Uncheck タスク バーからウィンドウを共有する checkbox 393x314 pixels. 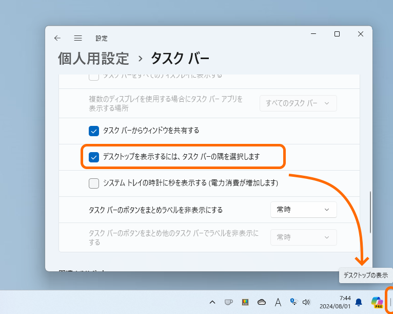click(94, 131)
